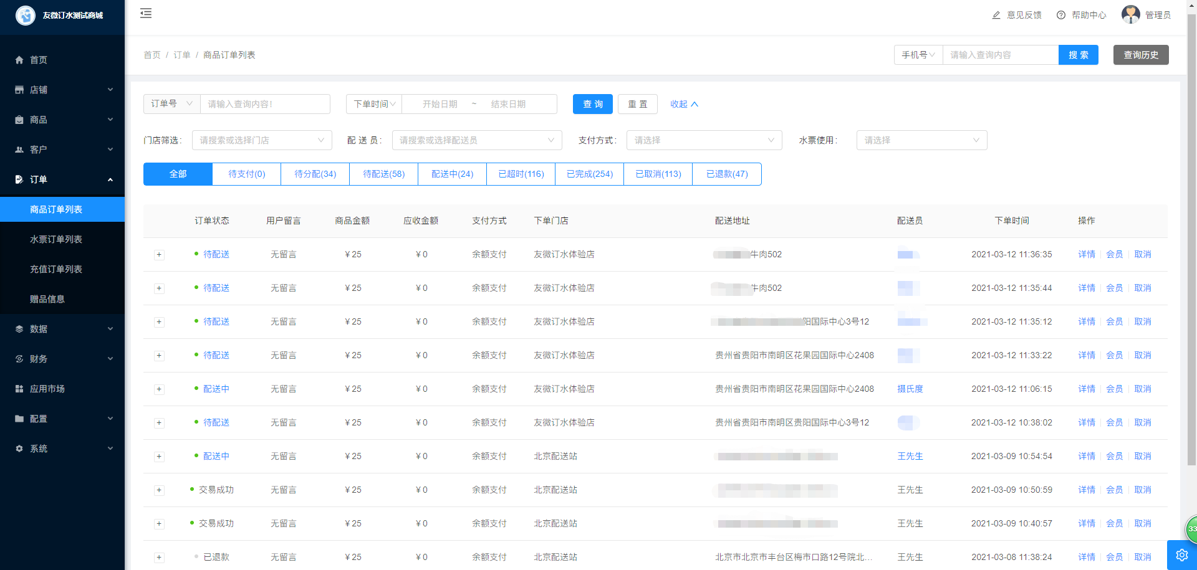Collapse filters with 收起 link
The height and width of the screenshot is (570, 1197).
[x=684, y=104]
